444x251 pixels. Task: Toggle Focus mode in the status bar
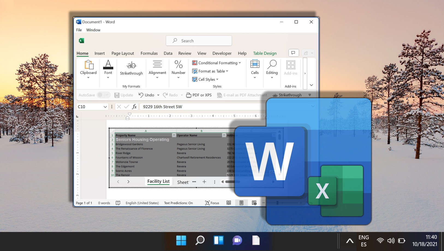click(x=212, y=203)
